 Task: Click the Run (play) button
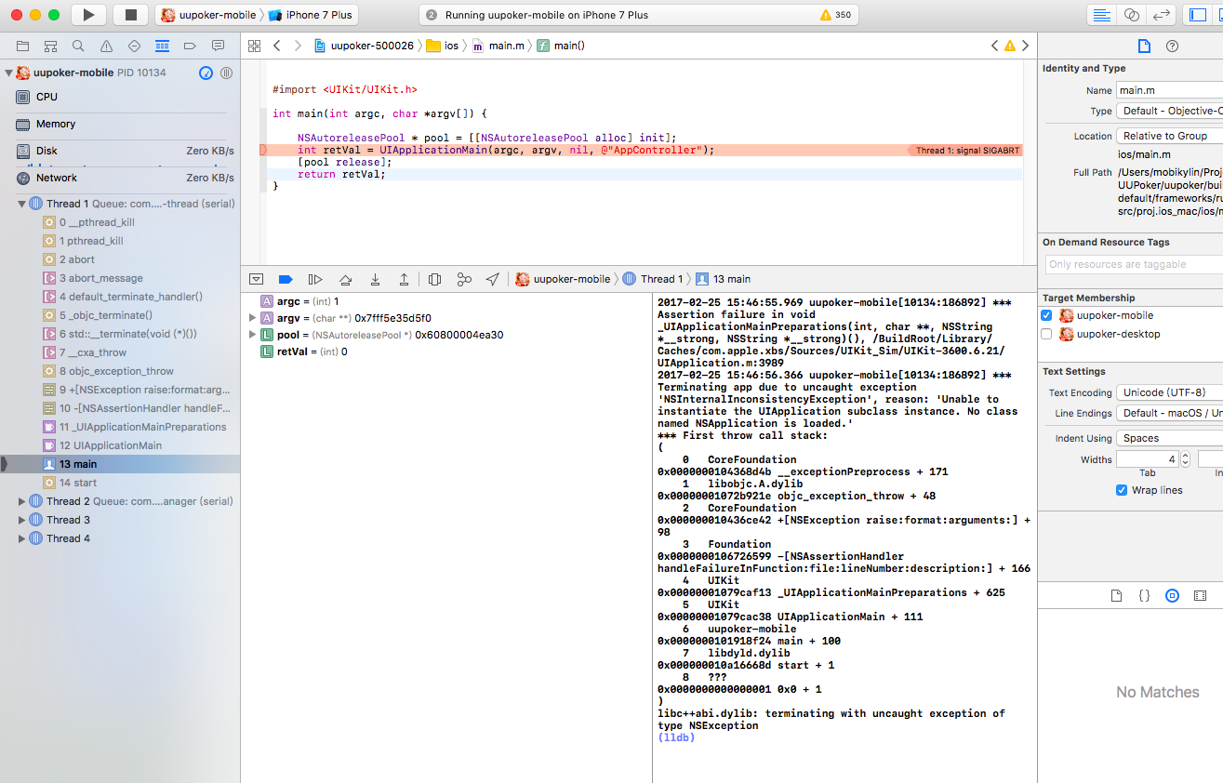click(88, 15)
